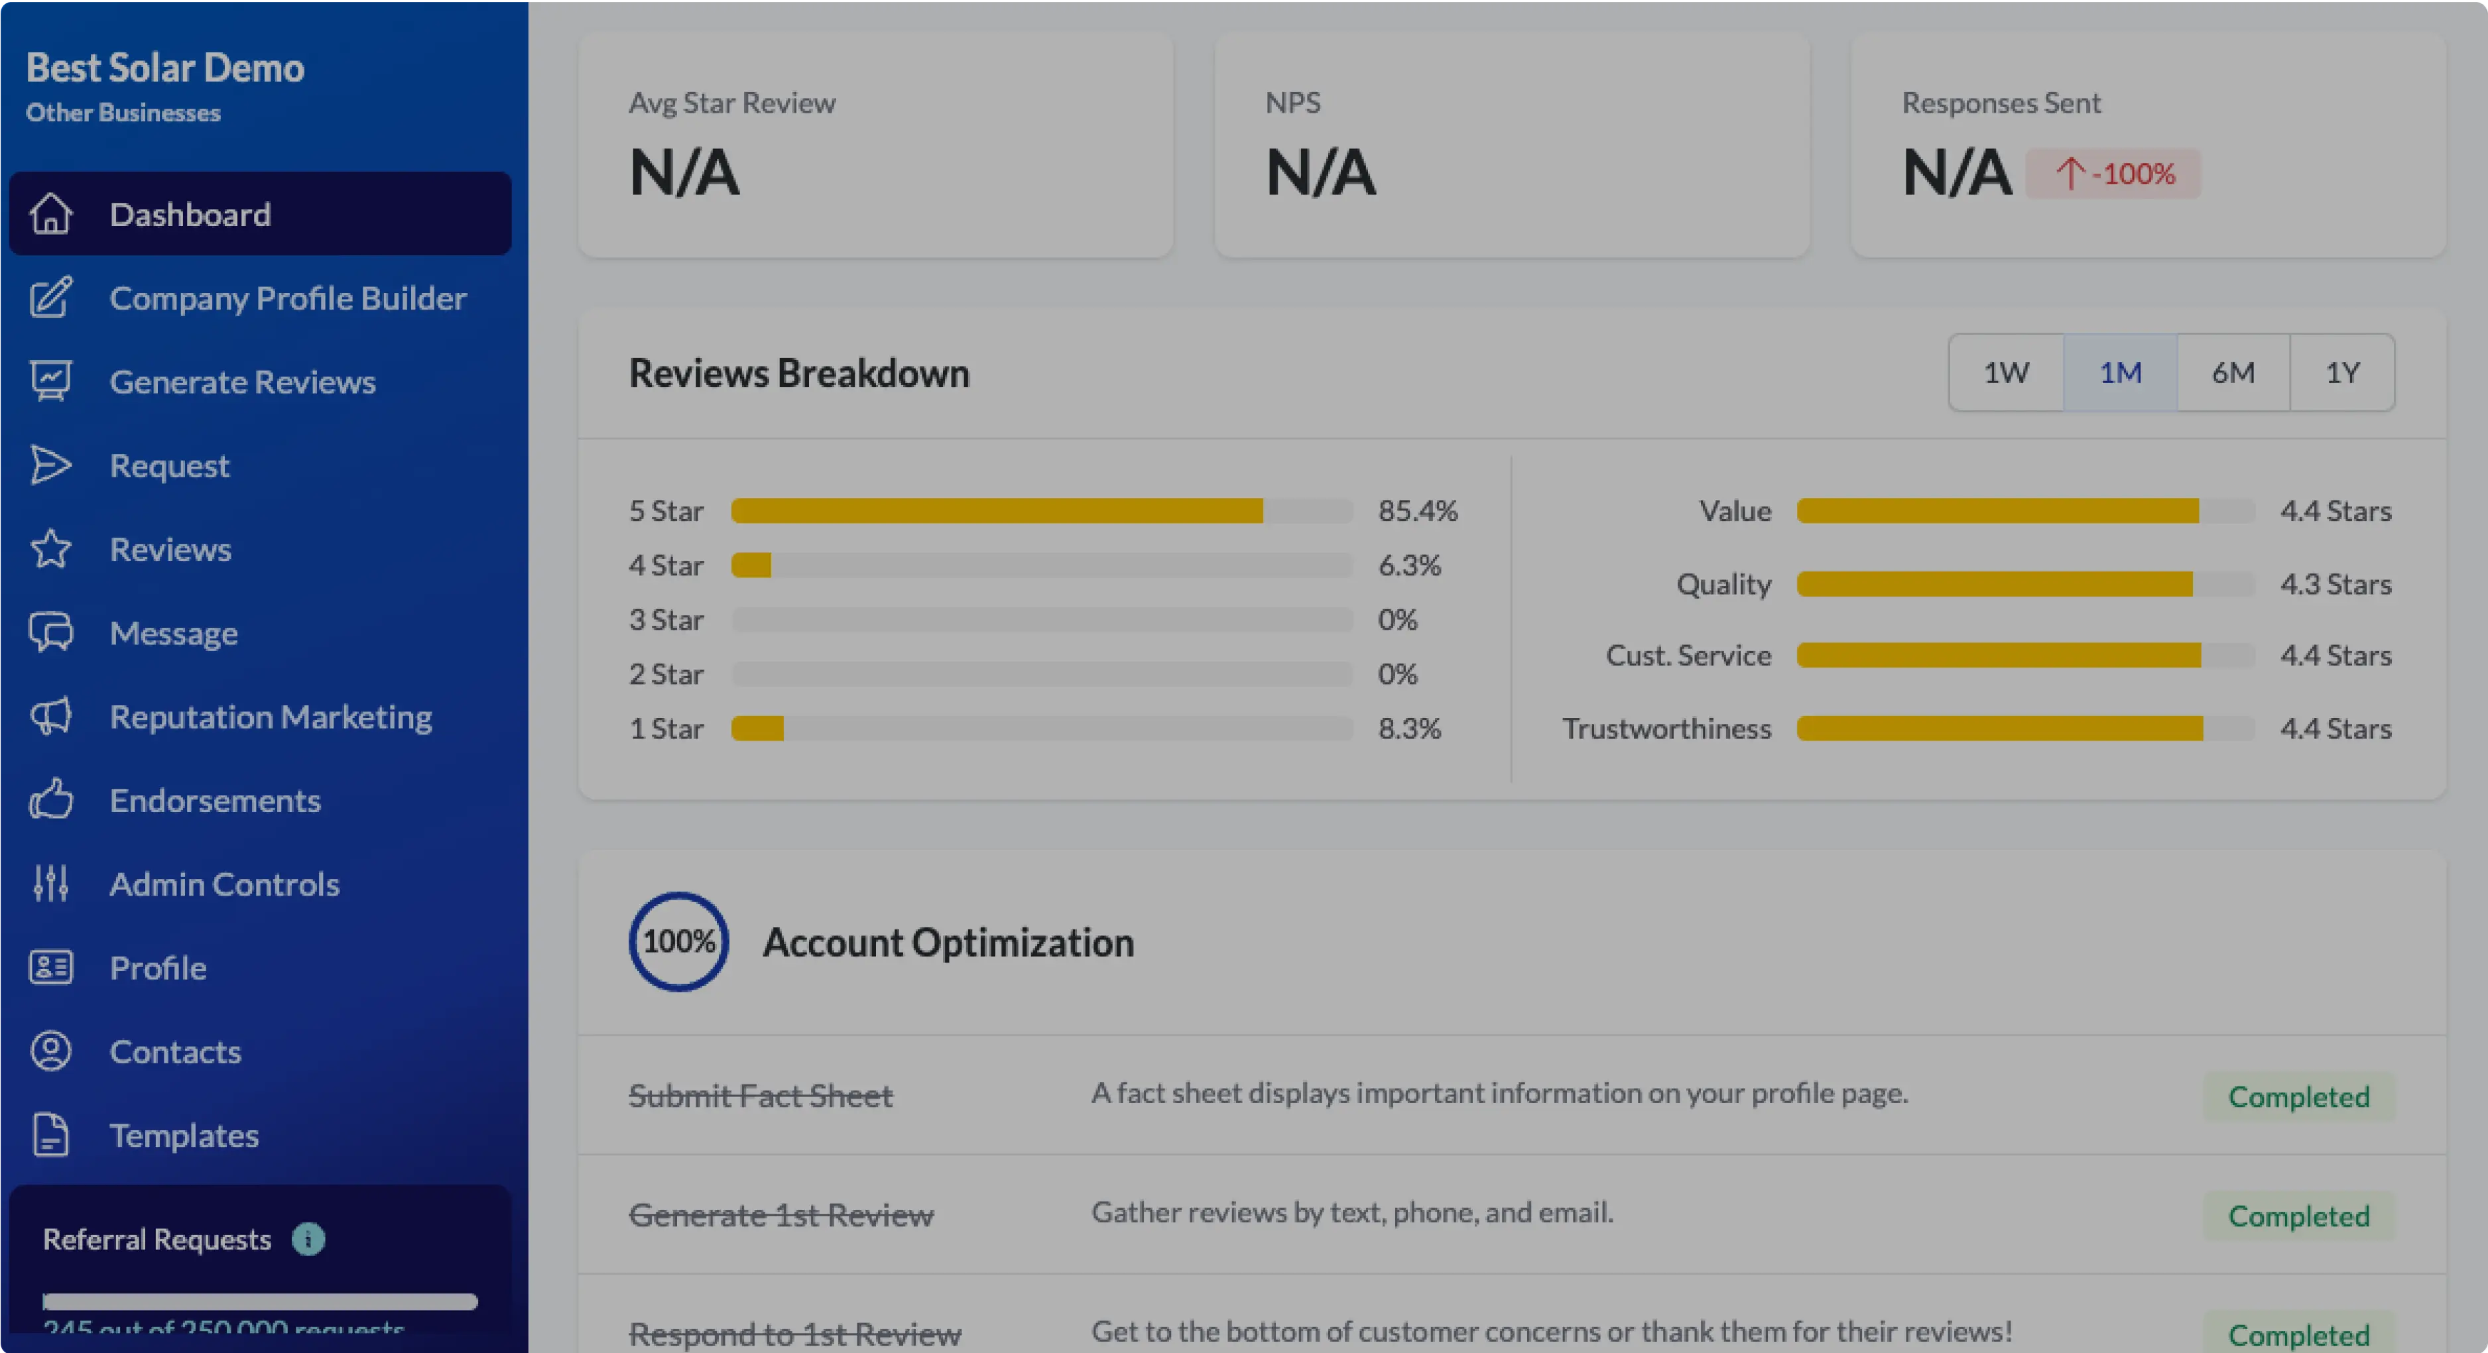Open Contacts in sidebar
The height and width of the screenshot is (1353, 2488).
click(x=175, y=1051)
